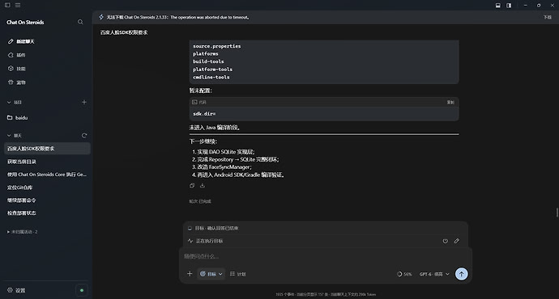
Task: Export the message with the download icon
Action: tap(203, 186)
